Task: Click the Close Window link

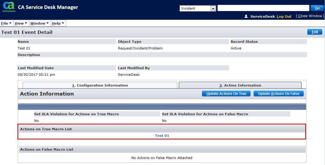Action: pos(310,16)
